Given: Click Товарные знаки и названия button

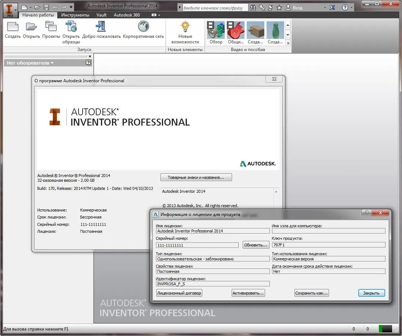Looking at the screenshot, I should [196, 177].
